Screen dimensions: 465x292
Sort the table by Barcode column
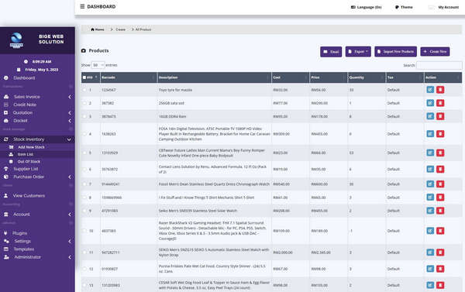coord(128,77)
